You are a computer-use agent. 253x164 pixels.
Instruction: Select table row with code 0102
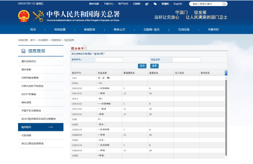click(148, 119)
